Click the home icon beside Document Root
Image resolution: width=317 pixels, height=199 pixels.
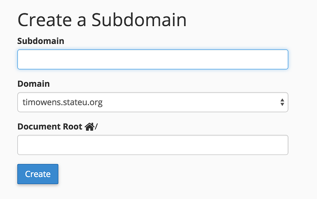(x=90, y=127)
